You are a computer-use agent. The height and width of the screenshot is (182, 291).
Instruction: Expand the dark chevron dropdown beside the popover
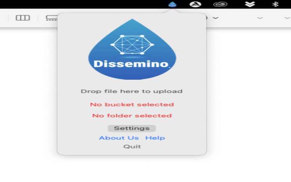[x=215, y=18]
